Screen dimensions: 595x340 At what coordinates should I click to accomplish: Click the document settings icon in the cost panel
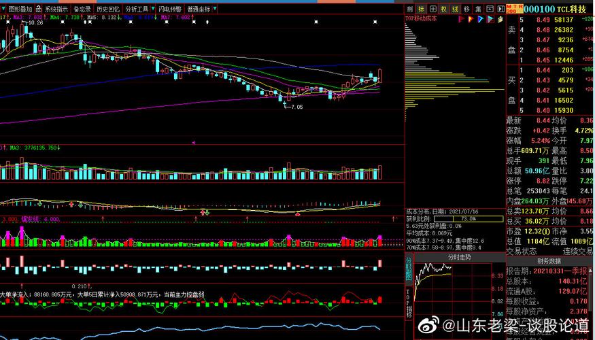coord(500,19)
